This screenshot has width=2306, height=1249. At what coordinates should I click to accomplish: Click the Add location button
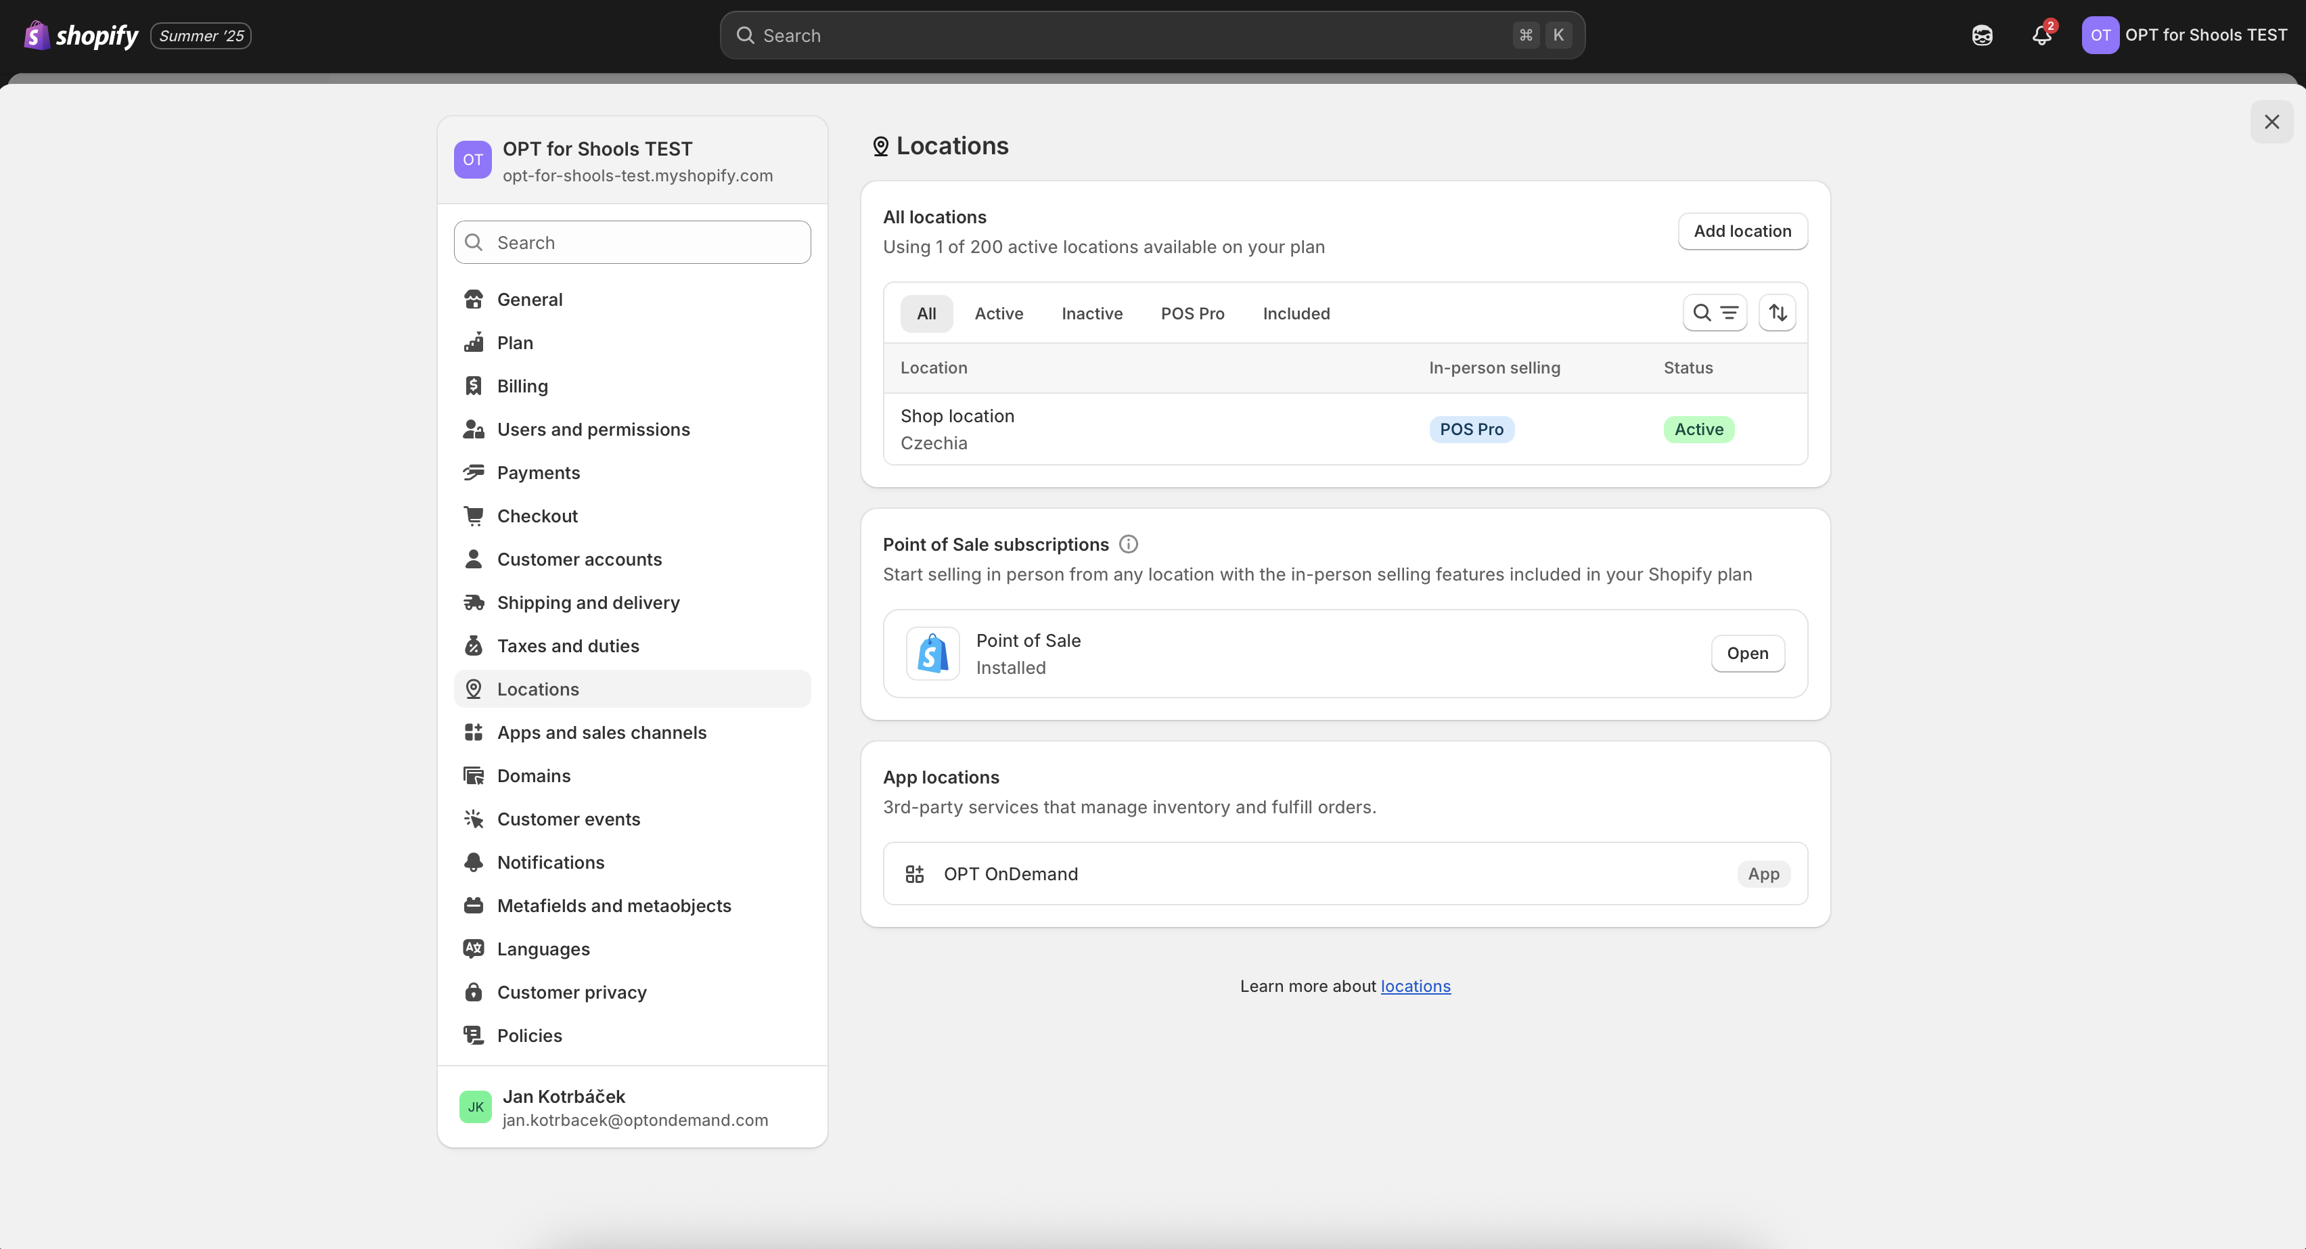click(x=1741, y=231)
